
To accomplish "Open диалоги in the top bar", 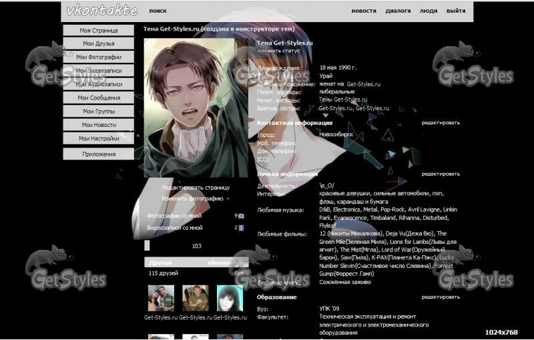I will pos(398,11).
